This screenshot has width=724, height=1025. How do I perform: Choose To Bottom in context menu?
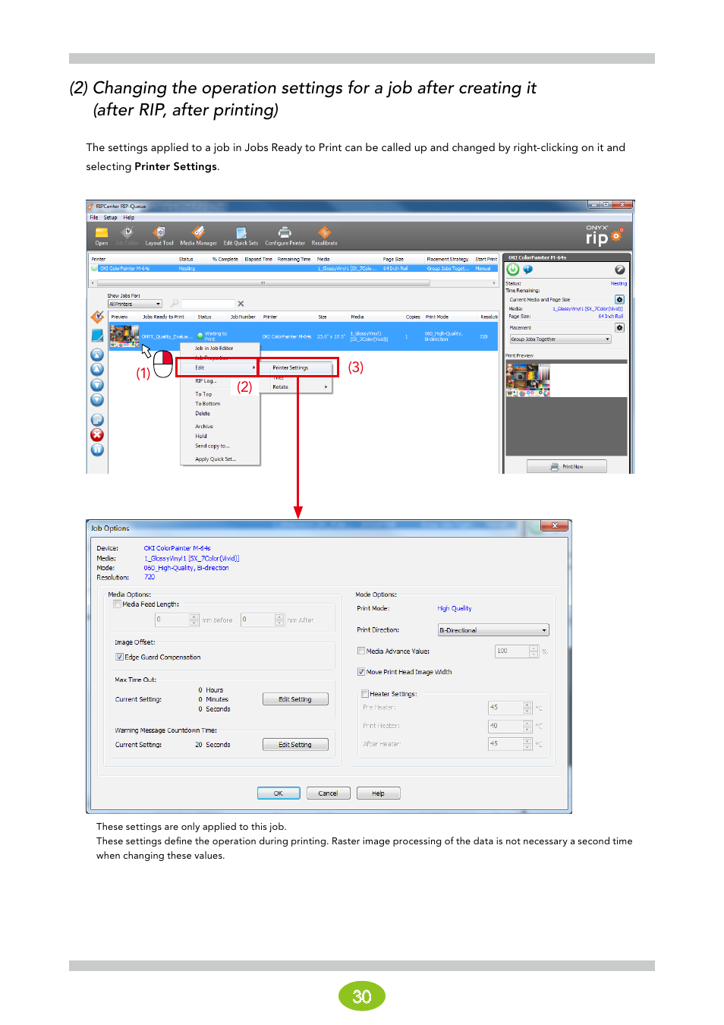tap(208, 404)
